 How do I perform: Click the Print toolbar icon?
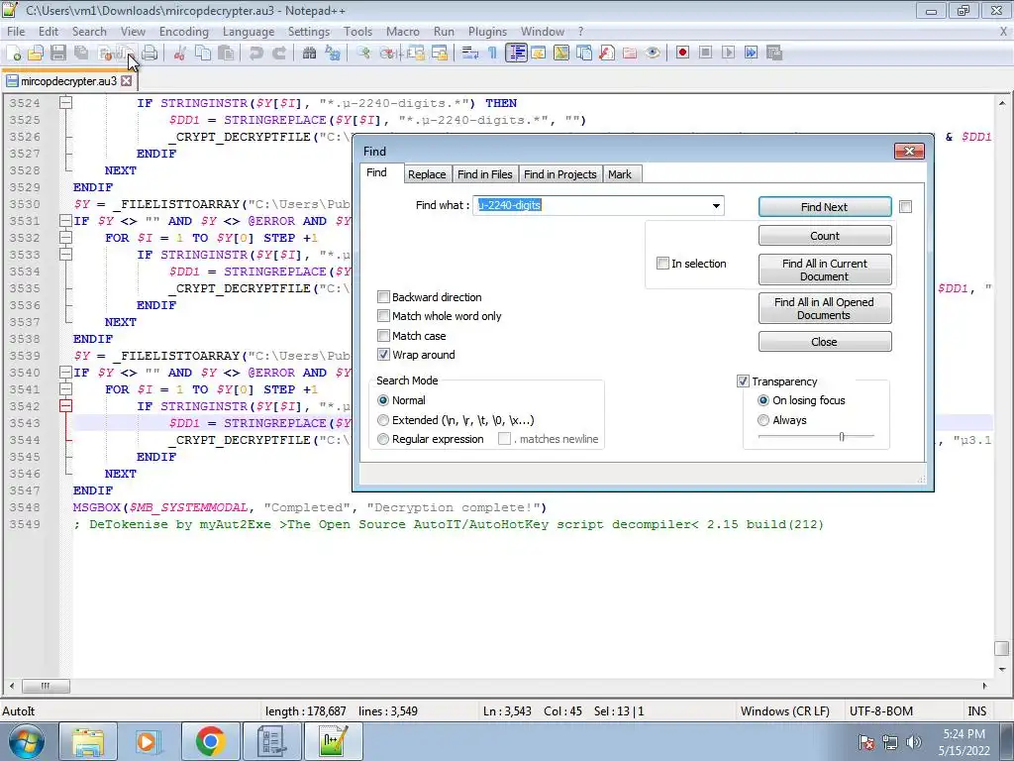pyautogui.click(x=150, y=54)
